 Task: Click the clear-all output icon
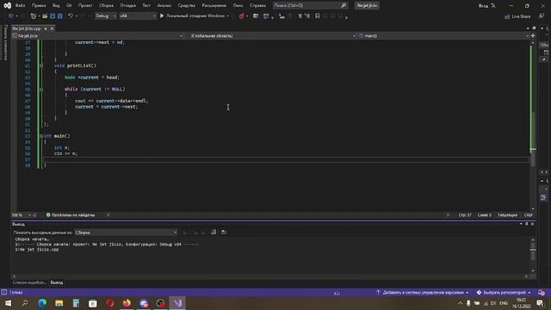pyautogui.click(x=214, y=232)
